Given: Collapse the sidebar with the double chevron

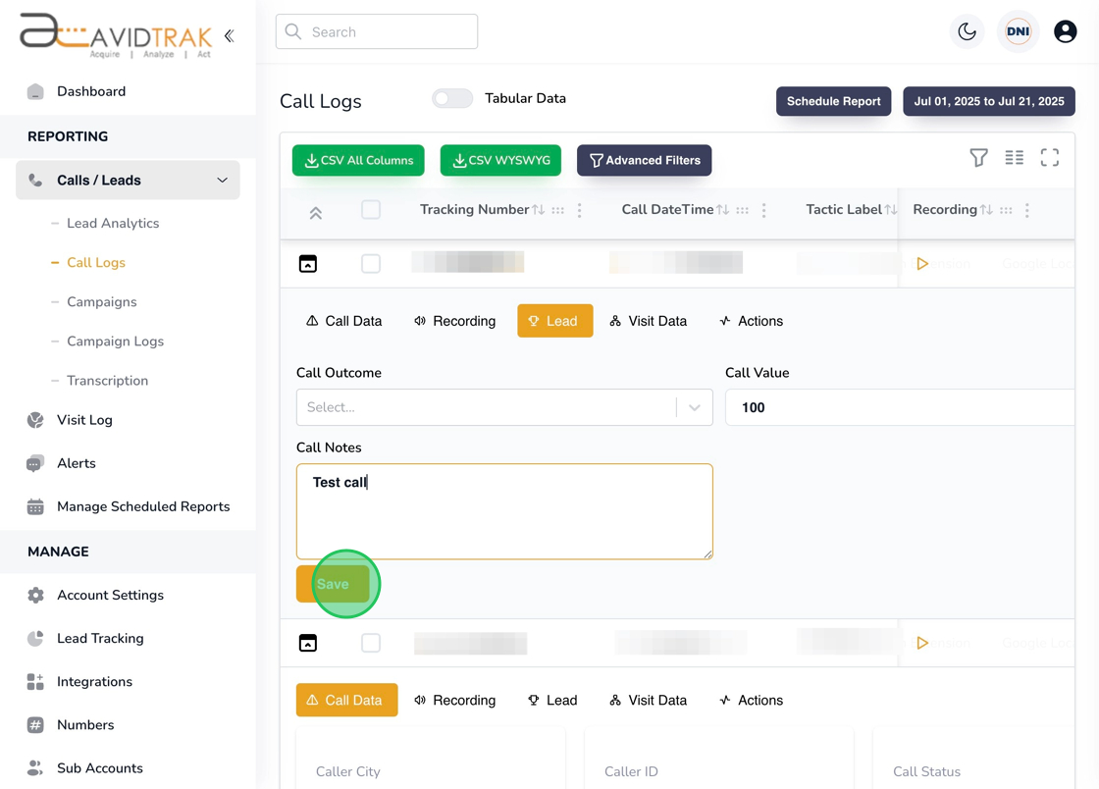Looking at the screenshot, I should tap(230, 35).
